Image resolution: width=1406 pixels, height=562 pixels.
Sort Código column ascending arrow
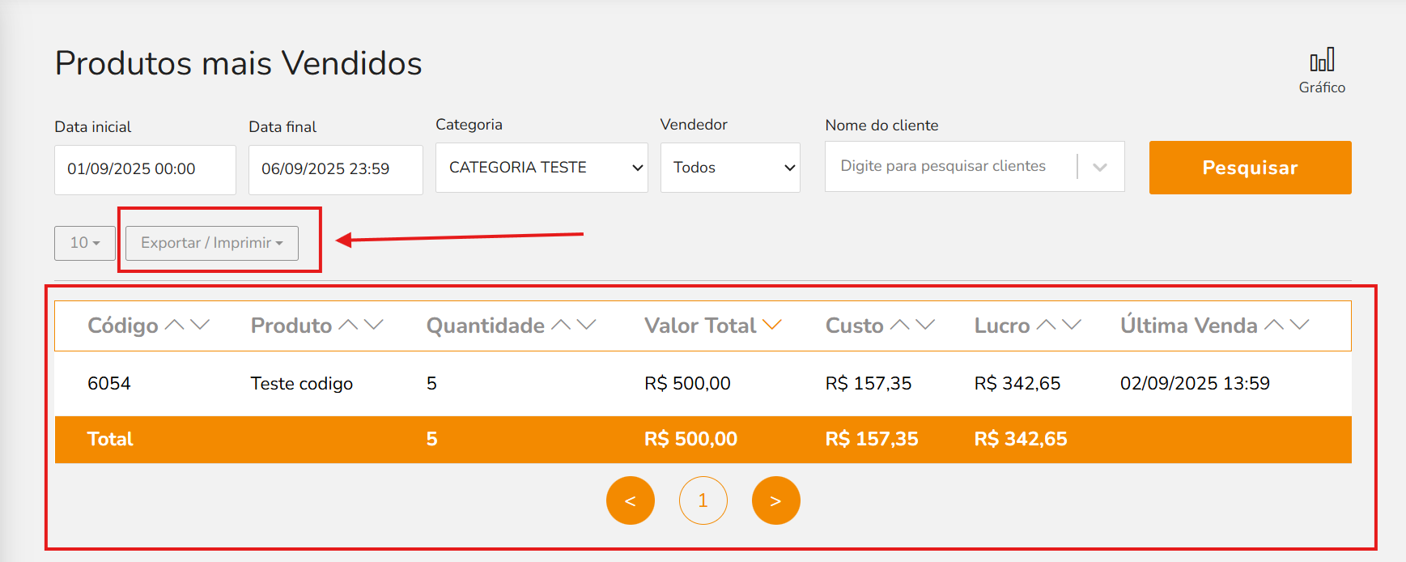pos(174,325)
